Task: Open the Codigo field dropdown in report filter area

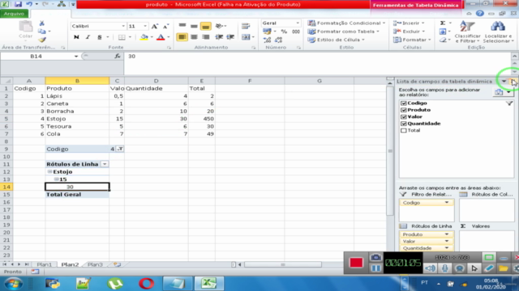Action: click(x=447, y=203)
